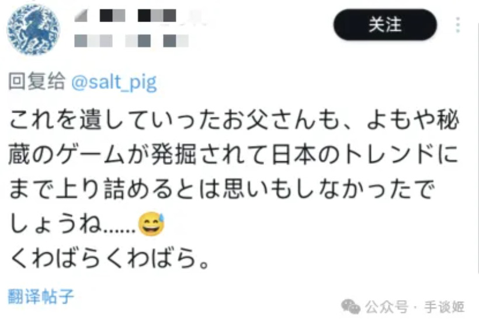Image resolution: width=479 pixels, height=324 pixels.
Task: Click the 回复给 reply label
Action: pos(37,82)
